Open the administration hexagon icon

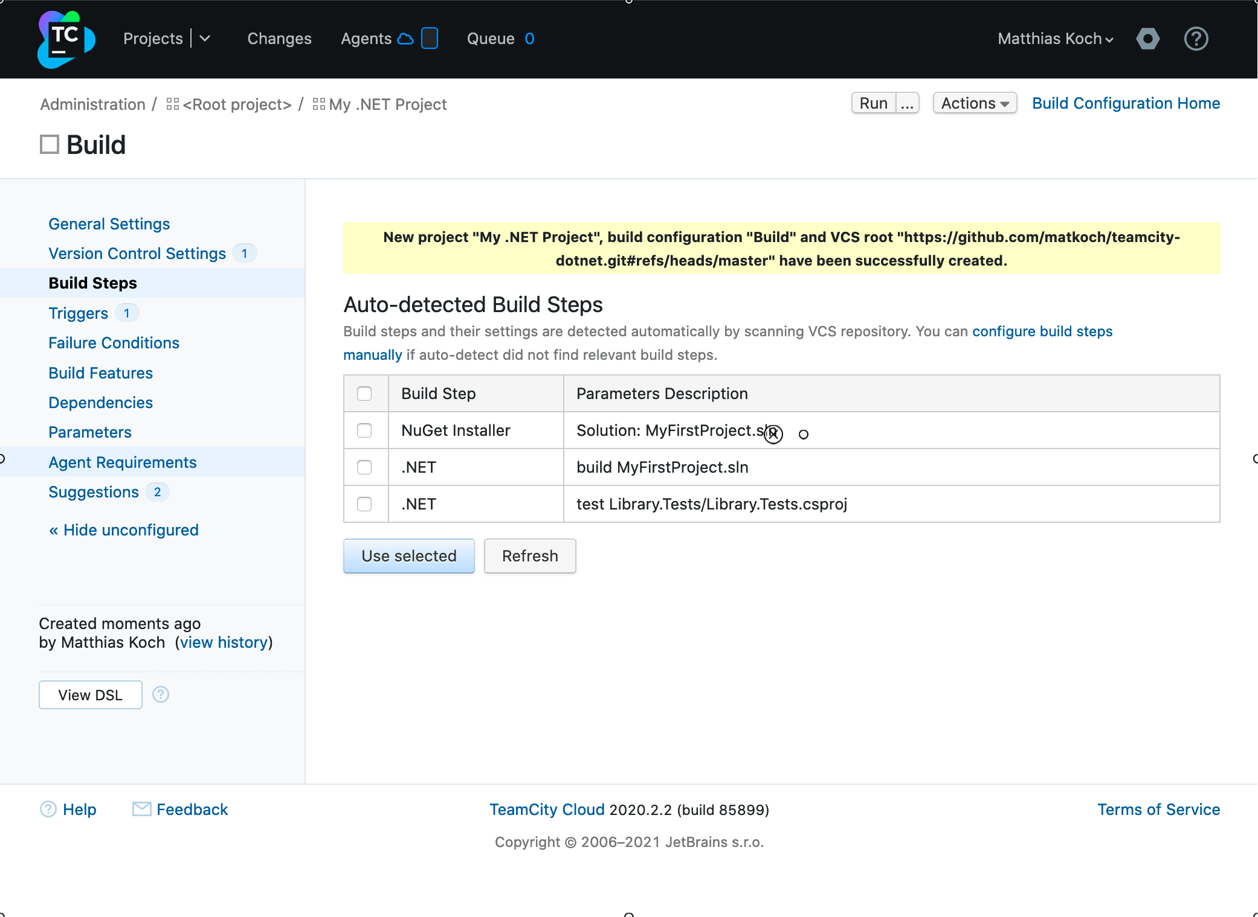(1147, 39)
